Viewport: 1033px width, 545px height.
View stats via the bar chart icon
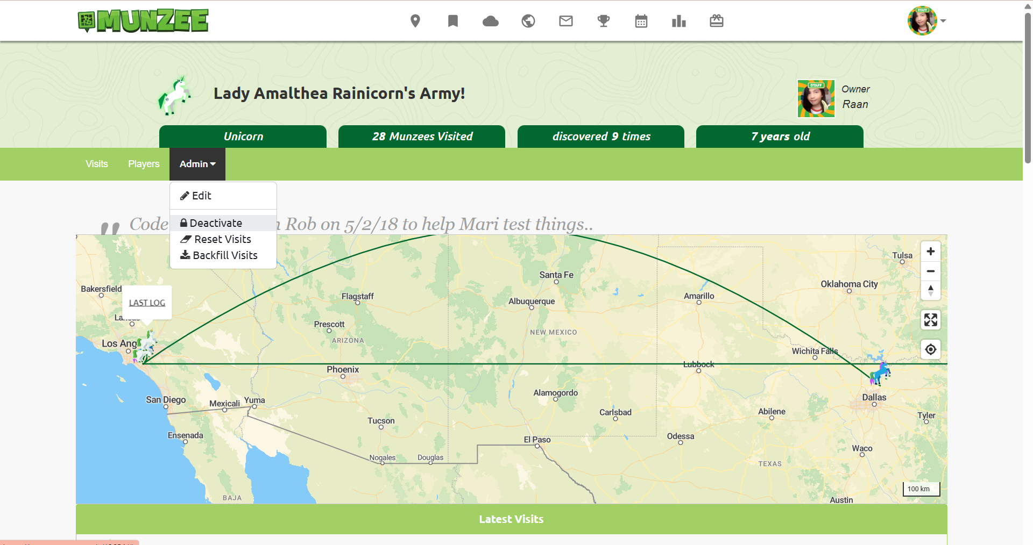pos(678,21)
